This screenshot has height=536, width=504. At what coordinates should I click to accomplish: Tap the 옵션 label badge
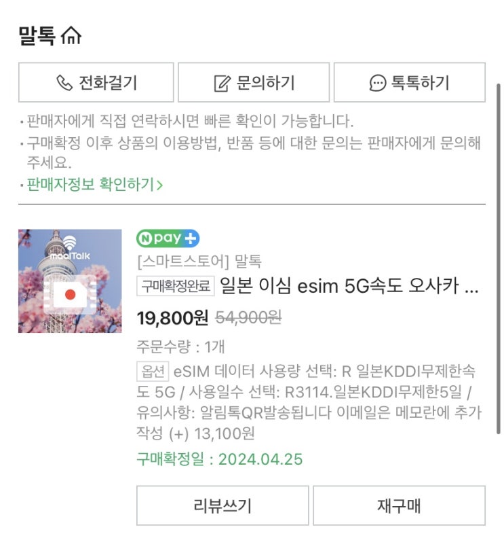pos(153,371)
